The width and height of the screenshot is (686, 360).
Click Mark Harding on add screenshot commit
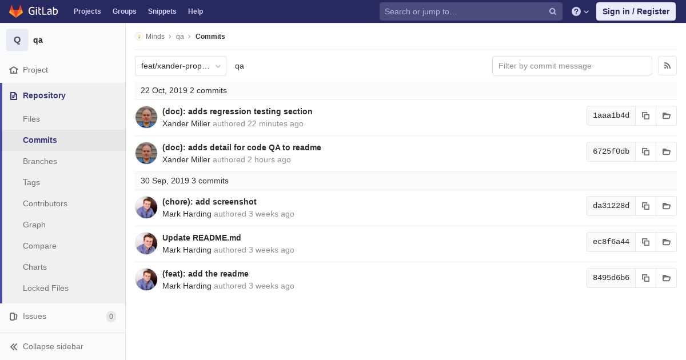point(187,214)
